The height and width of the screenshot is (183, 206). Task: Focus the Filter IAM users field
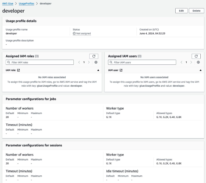[x=142, y=62]
